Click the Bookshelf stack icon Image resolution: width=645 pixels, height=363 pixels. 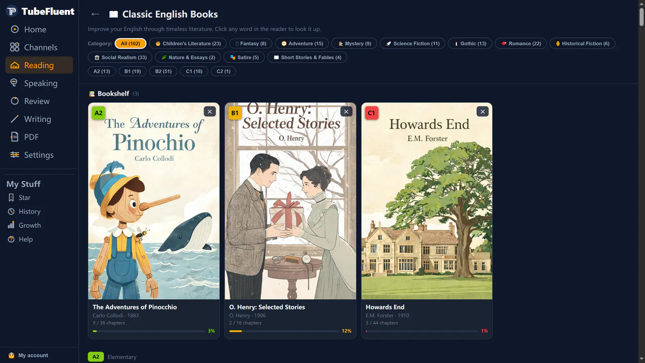pos(92,94)
